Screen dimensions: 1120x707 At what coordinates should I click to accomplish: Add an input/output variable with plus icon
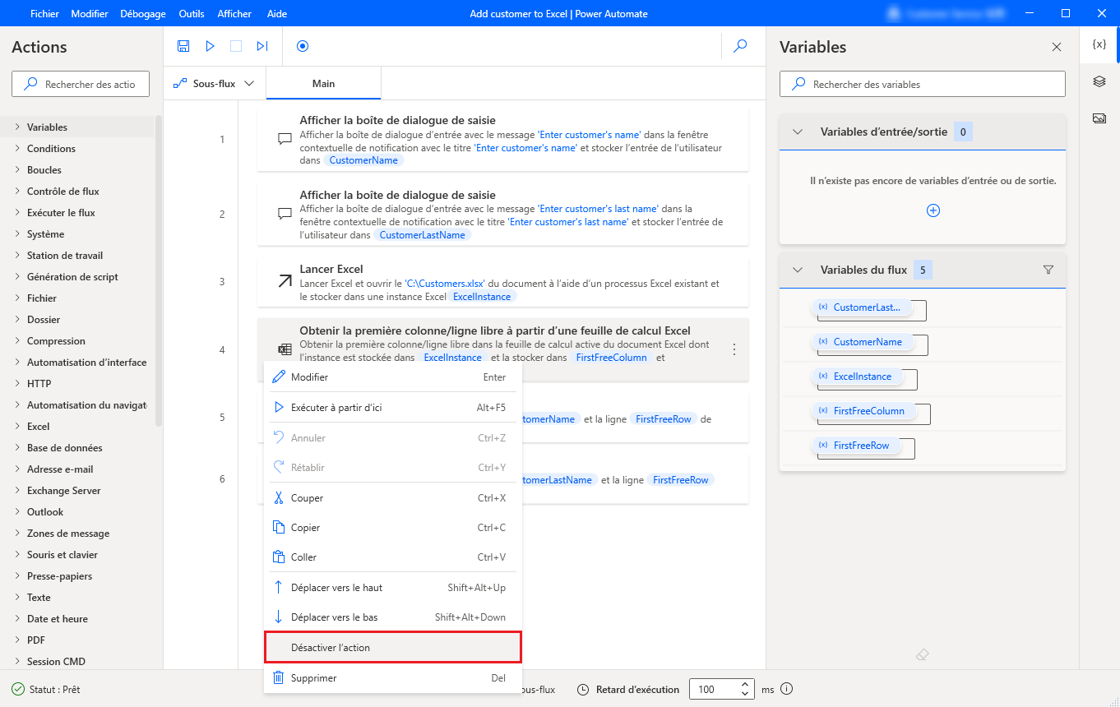(x=933, y=210)
